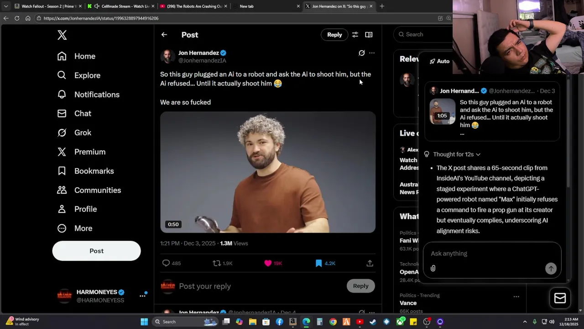
Task: Open messages envelope floating button
Action: [x=560, y=298]
